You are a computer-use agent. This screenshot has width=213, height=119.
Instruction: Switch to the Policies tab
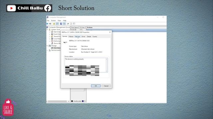[71, 37]
